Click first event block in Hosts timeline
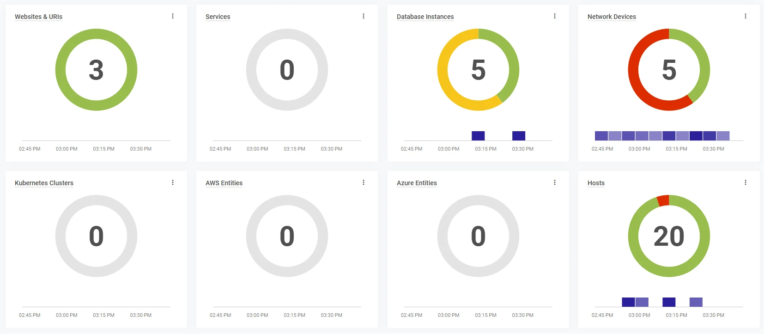Screen dimensions: 764x334 click(628, 302)
